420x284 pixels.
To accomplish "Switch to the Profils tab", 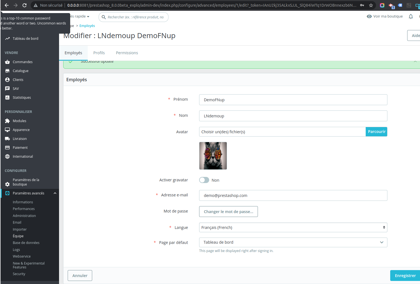I will 99,53.
